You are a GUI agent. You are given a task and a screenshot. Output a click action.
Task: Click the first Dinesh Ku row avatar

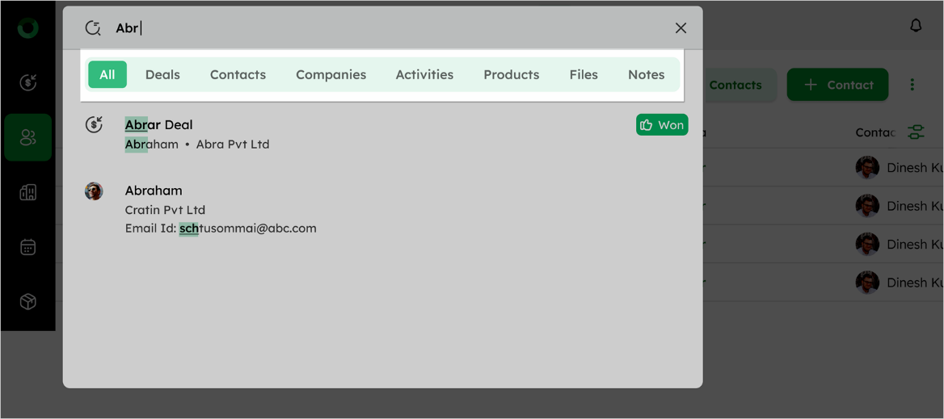(x=867, y=168)
